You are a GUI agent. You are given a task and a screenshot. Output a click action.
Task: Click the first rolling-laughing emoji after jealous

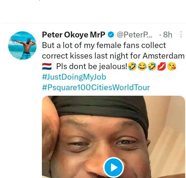(x=132, y=66)
